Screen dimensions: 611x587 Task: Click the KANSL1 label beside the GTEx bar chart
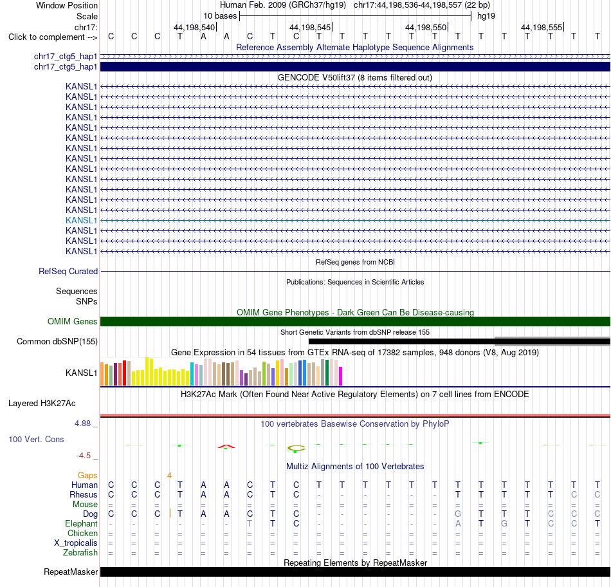click(x=81, y=373)
